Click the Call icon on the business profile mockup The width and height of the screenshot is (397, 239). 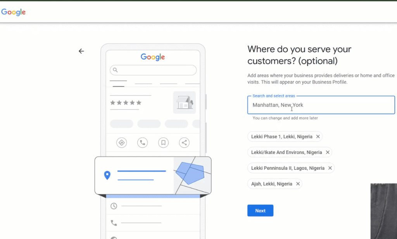pyautogui.click(x=142, y=142)
